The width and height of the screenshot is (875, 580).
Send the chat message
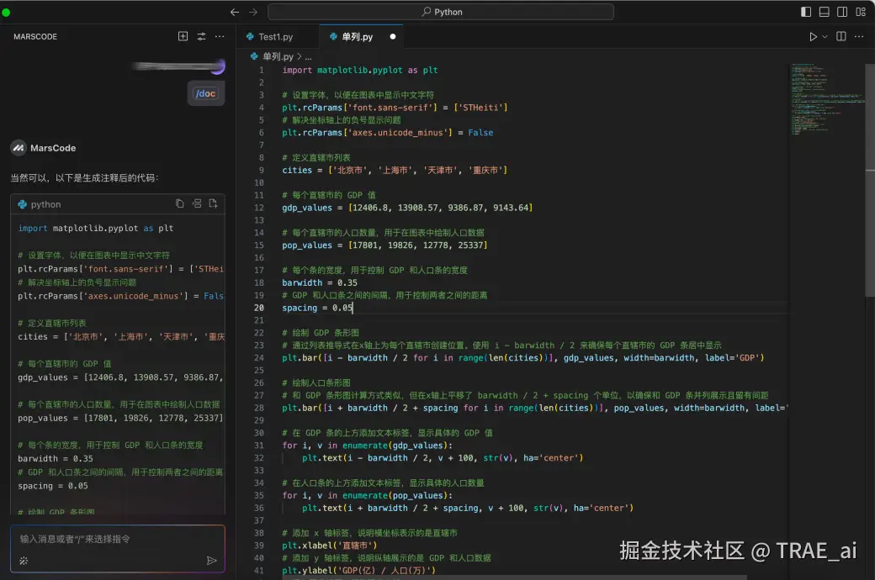point(211,561)
